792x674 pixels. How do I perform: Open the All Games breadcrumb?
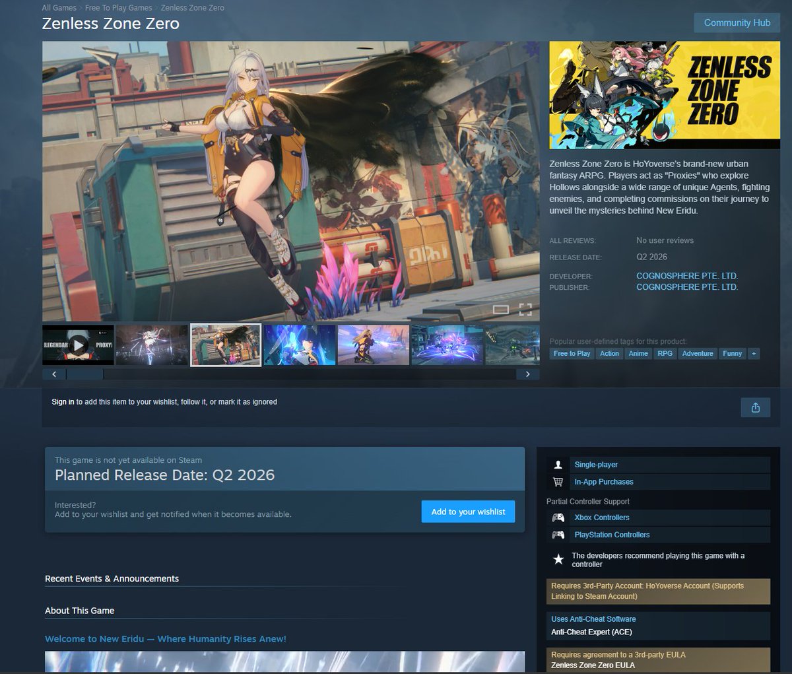click(x=59, y=8)
